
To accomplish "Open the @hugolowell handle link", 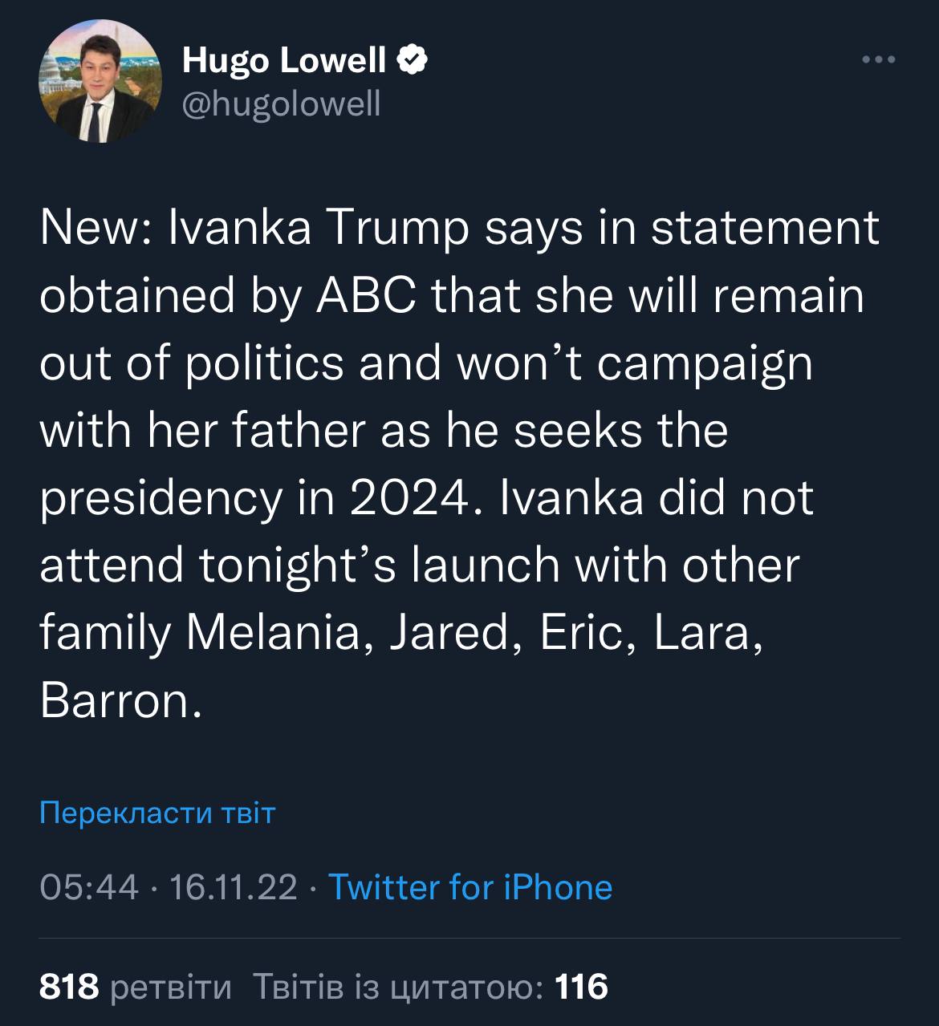I will point(282,103).
